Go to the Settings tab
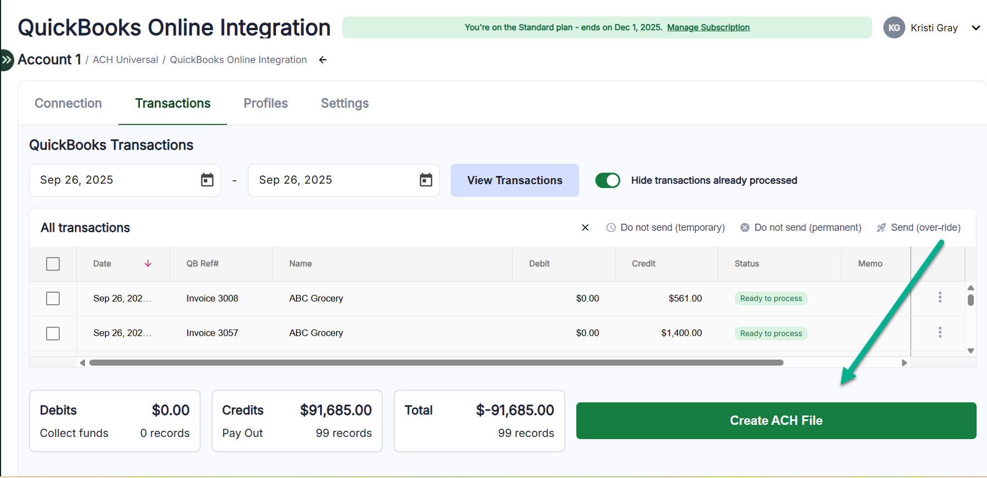 pos(345,103)
